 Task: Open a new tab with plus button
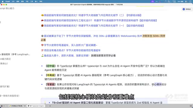pos(50,106)
